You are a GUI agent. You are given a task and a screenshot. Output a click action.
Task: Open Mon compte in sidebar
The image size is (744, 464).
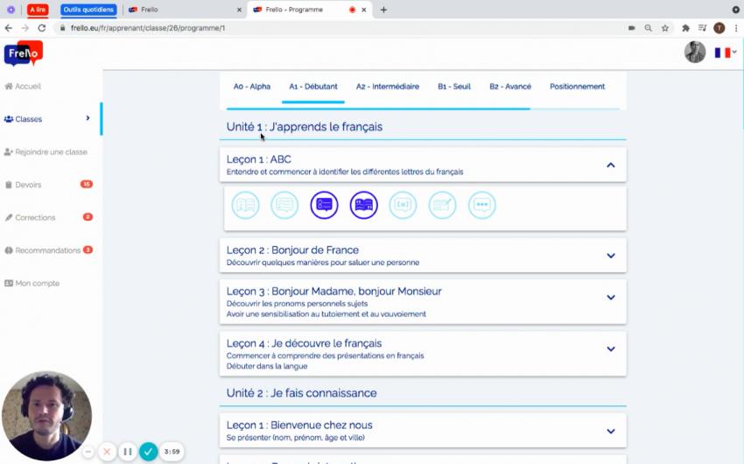pos(32,284)
